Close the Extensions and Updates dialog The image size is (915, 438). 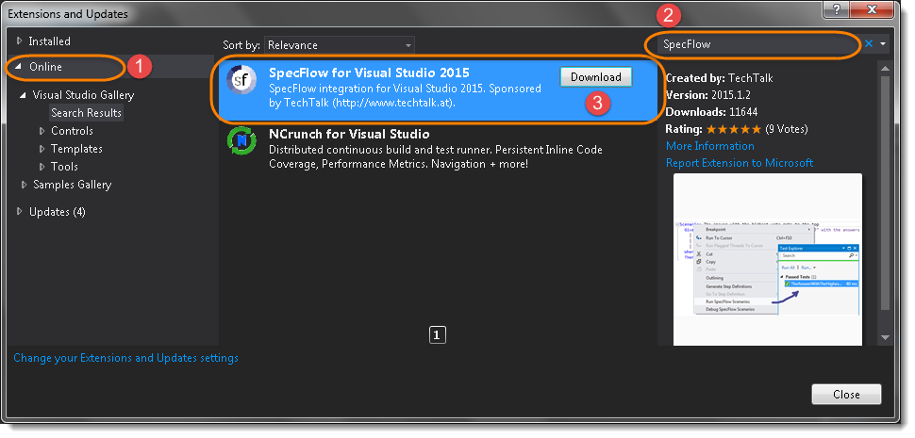[846, 395]
